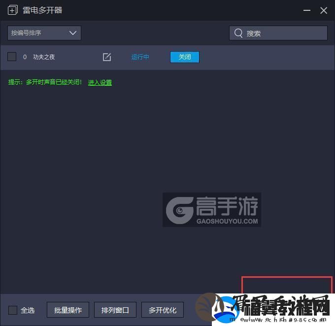Click the 提示 sound-closed notice text
The image size is (335, 326).
(45, 82)
